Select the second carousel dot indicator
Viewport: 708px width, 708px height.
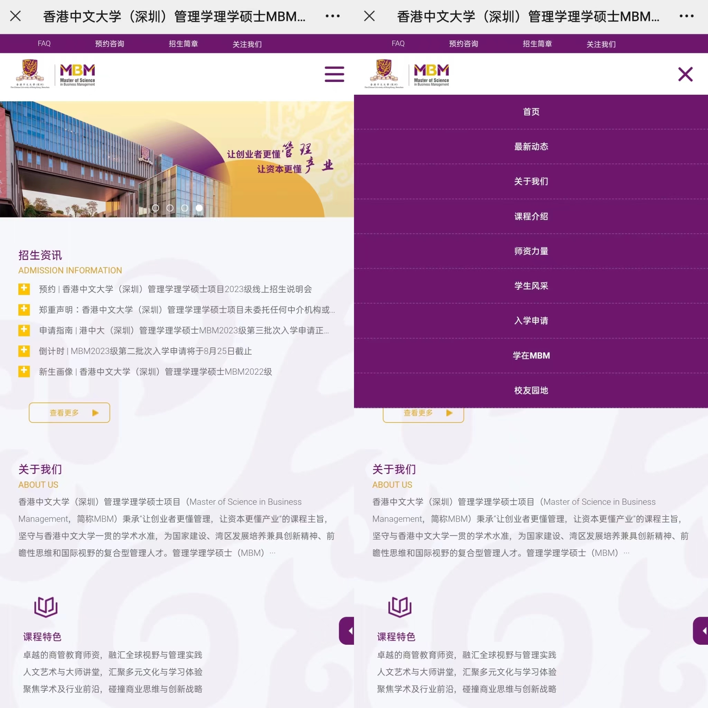(x=170, y=208)
